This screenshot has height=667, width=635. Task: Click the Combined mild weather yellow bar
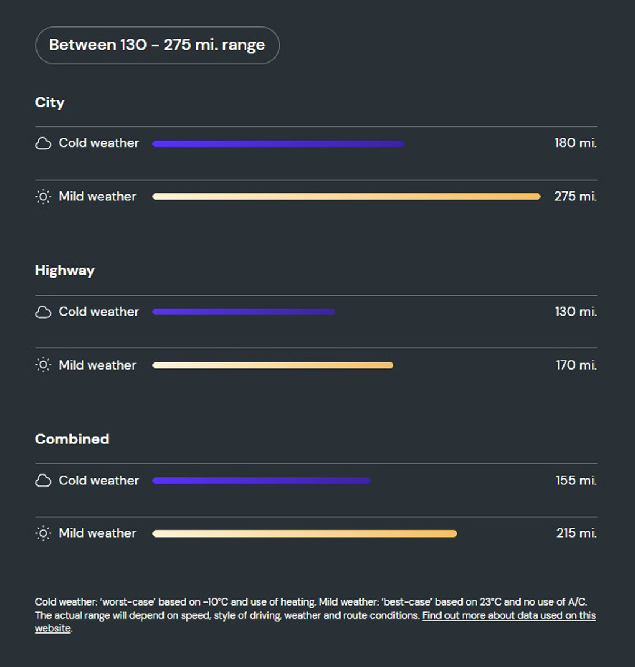click(304, 533)
